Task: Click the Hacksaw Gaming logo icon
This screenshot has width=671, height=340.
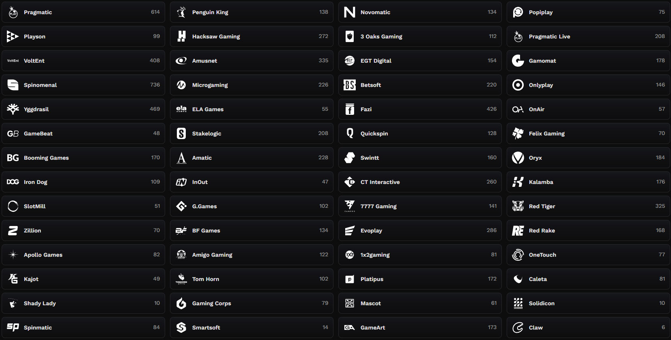Action: (x=181, y=36)
